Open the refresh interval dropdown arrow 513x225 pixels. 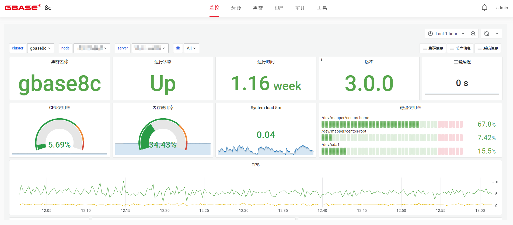(x=497, y=34)
